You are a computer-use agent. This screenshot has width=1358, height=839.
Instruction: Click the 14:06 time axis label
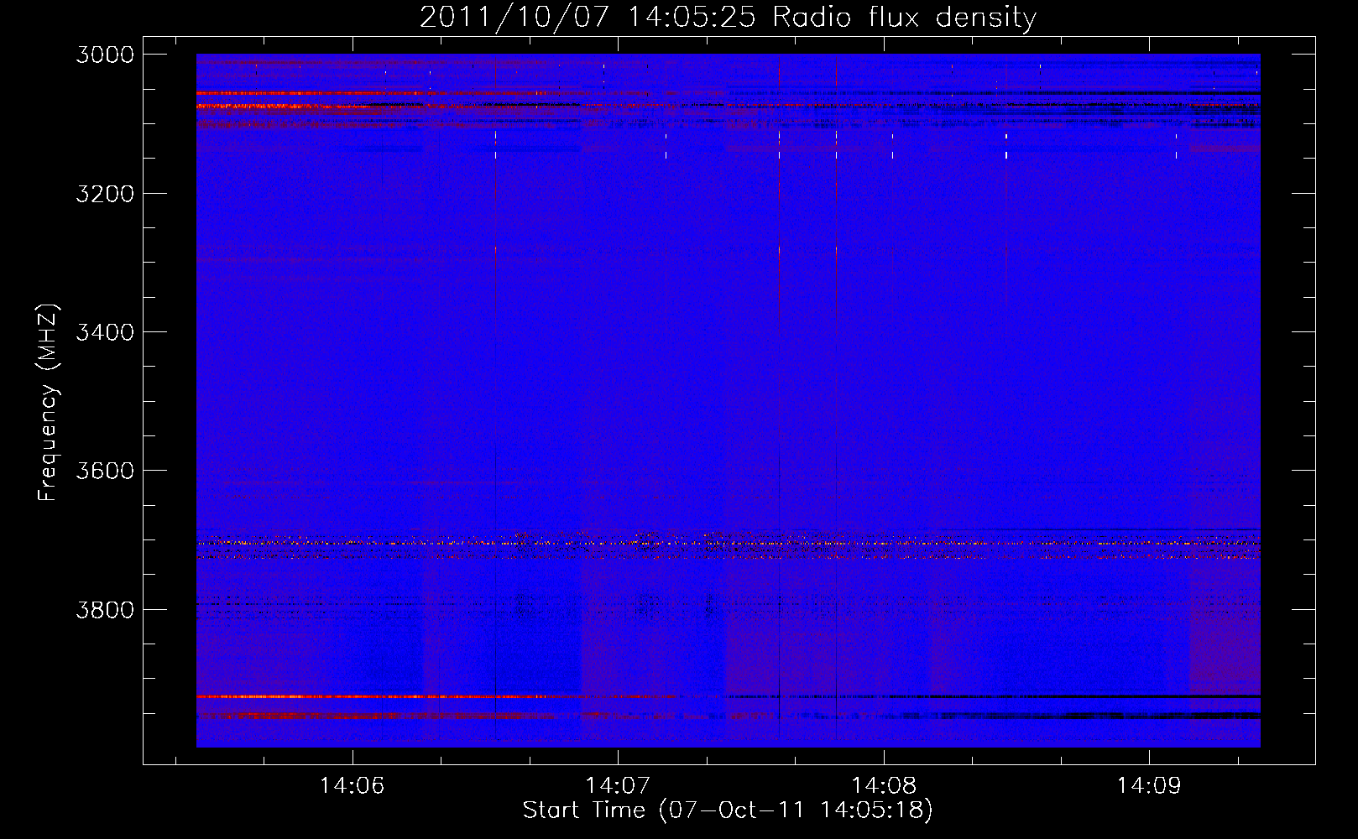[x=353, y=786]
